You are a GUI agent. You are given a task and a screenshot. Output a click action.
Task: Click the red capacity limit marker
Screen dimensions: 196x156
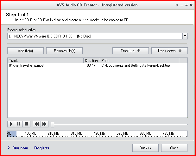(x=161, y=134)
